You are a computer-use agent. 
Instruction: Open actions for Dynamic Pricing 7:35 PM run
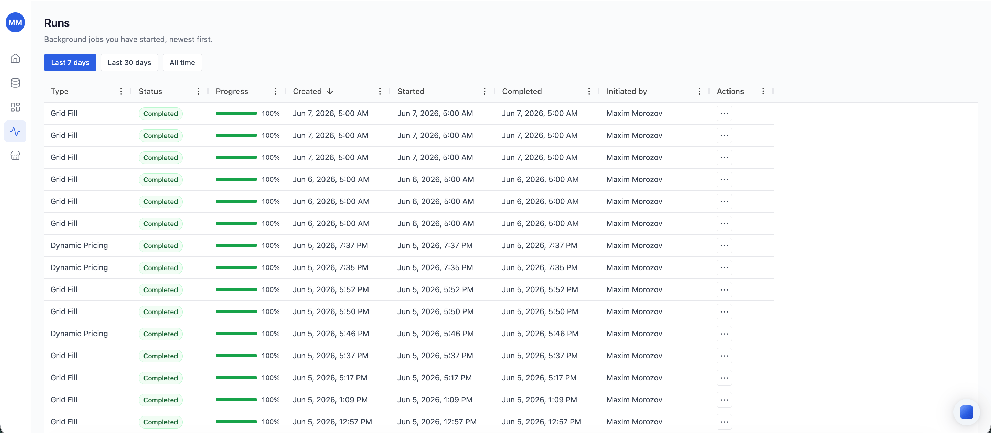click(x=724, y=267)
